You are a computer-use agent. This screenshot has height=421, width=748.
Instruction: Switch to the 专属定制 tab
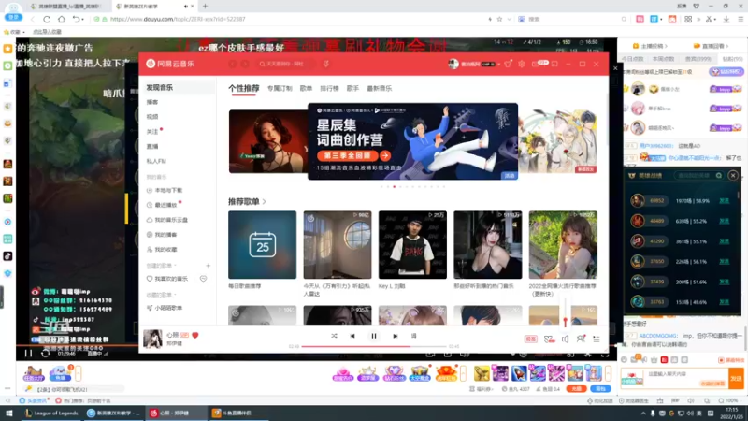[x=280, y=88]
